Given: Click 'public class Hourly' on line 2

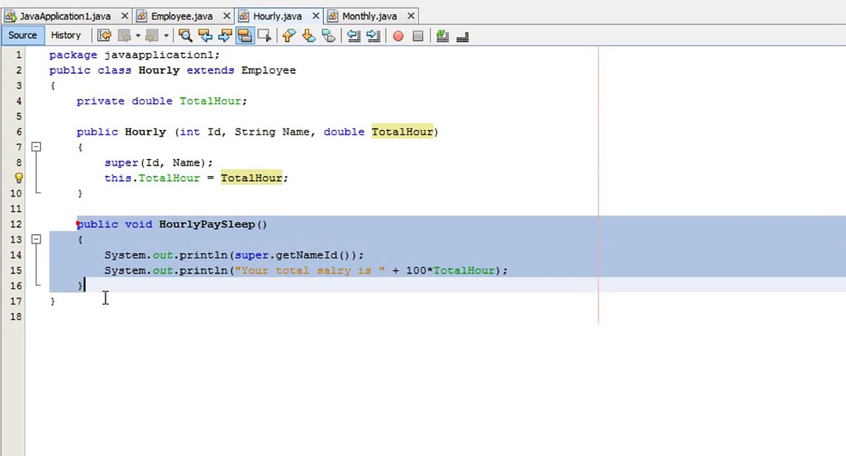Looking at the screenshot, I should 115,70.
